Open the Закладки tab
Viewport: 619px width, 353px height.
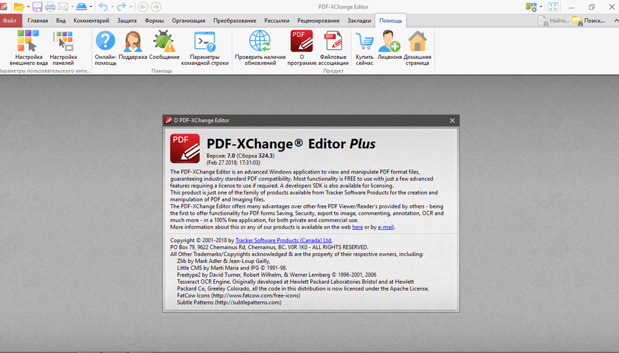pyautogui.click(x=359, y=21)
